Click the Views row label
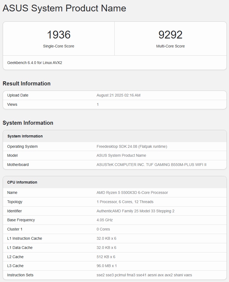The image size is (229, 282). point(12,104)
